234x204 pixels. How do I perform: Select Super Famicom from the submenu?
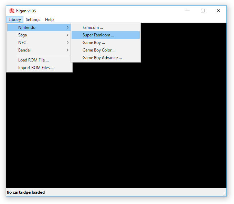tap(106, 35)
